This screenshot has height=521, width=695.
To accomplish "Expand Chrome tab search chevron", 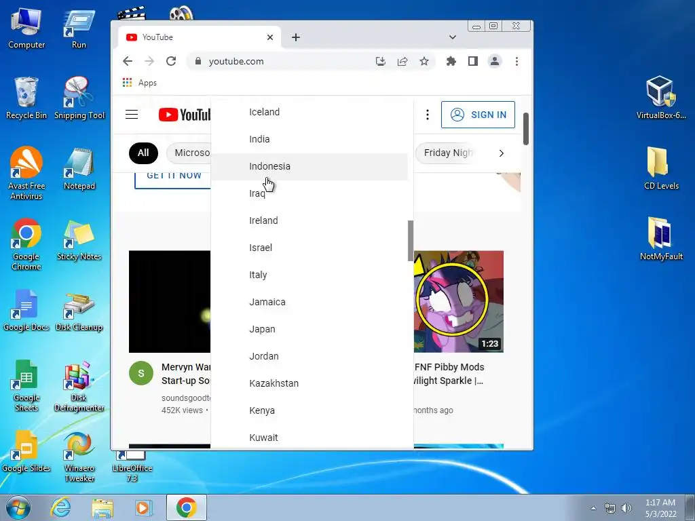I will point(453,37).
